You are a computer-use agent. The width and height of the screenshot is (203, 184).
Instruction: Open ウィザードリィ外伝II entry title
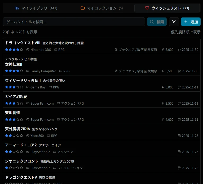tap(23, 80)
